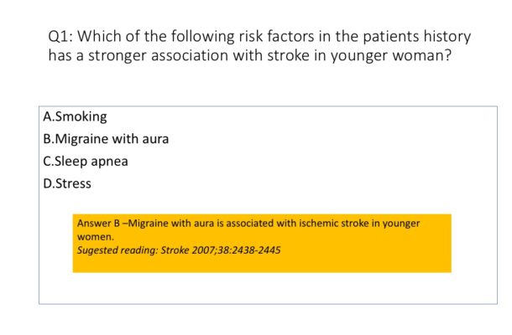
Task: Click the word 'aura' in option B
Action: coord(154,139)
